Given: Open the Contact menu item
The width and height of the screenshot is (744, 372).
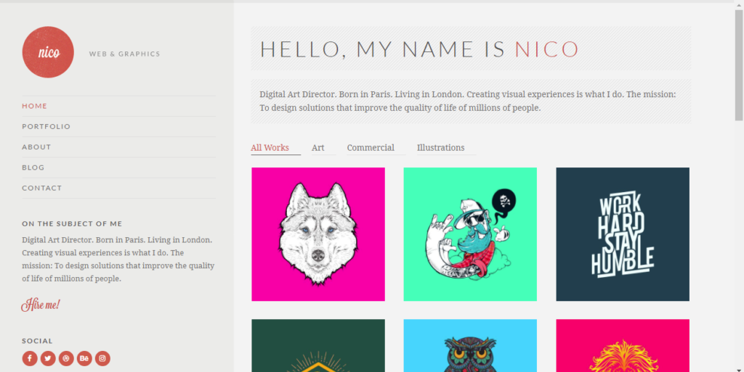Looking at the screenshot, I should click(41, 188).
